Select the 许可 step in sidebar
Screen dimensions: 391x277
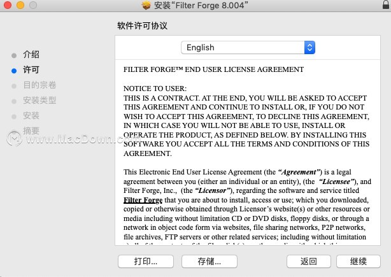coord(31,70)
